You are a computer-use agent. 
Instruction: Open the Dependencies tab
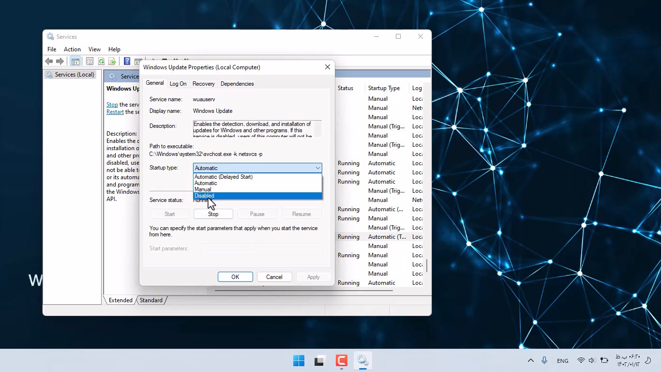point(237,84)
